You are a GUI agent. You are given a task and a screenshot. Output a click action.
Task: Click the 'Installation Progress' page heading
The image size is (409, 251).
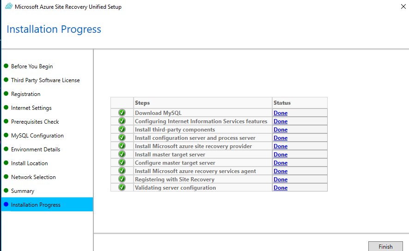coord(54,30)
